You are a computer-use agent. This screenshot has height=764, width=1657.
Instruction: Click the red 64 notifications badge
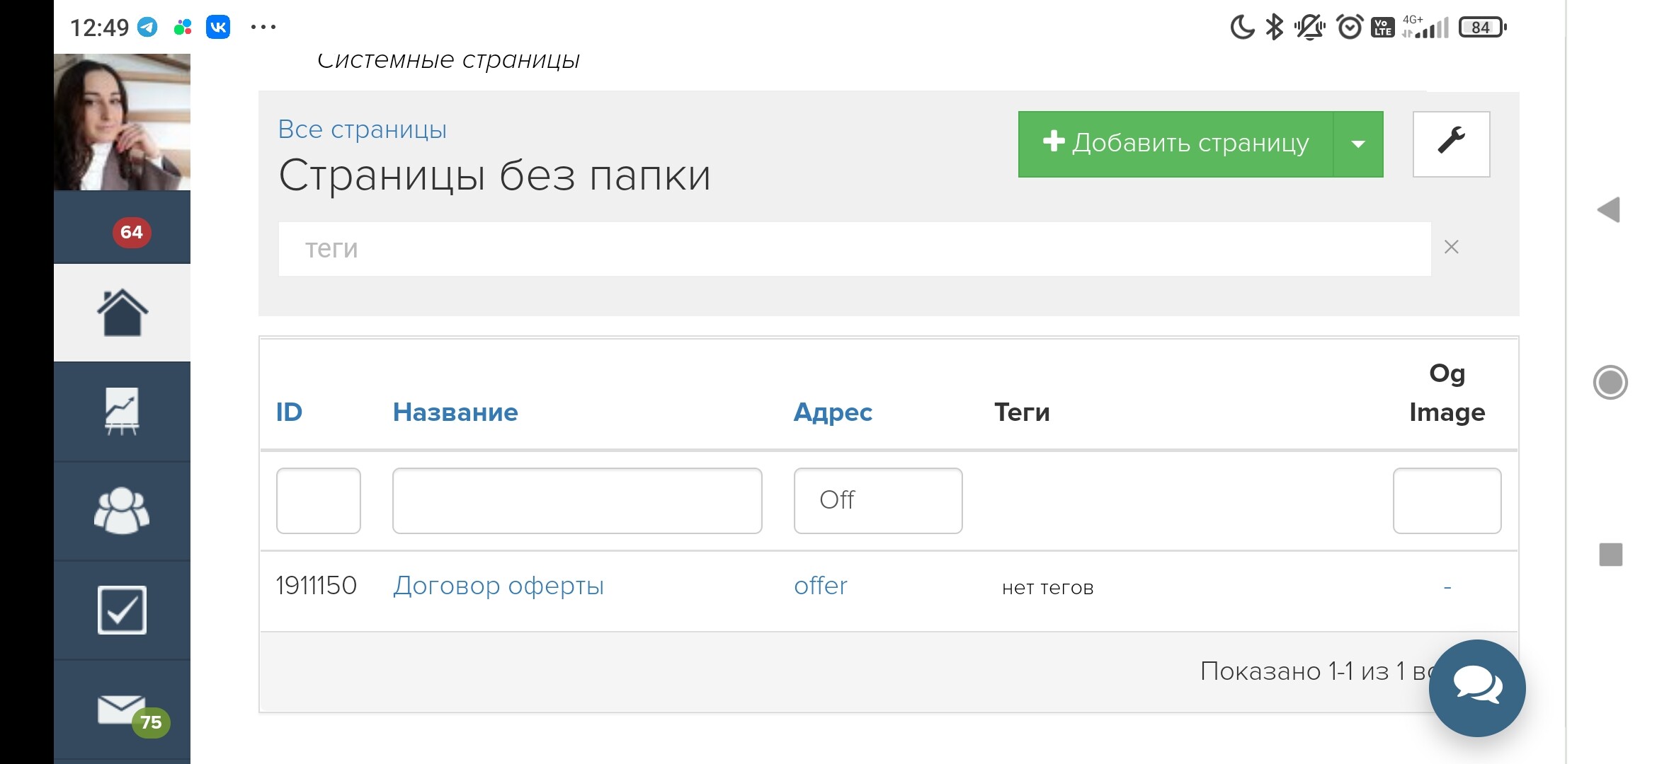pos(132,232)
